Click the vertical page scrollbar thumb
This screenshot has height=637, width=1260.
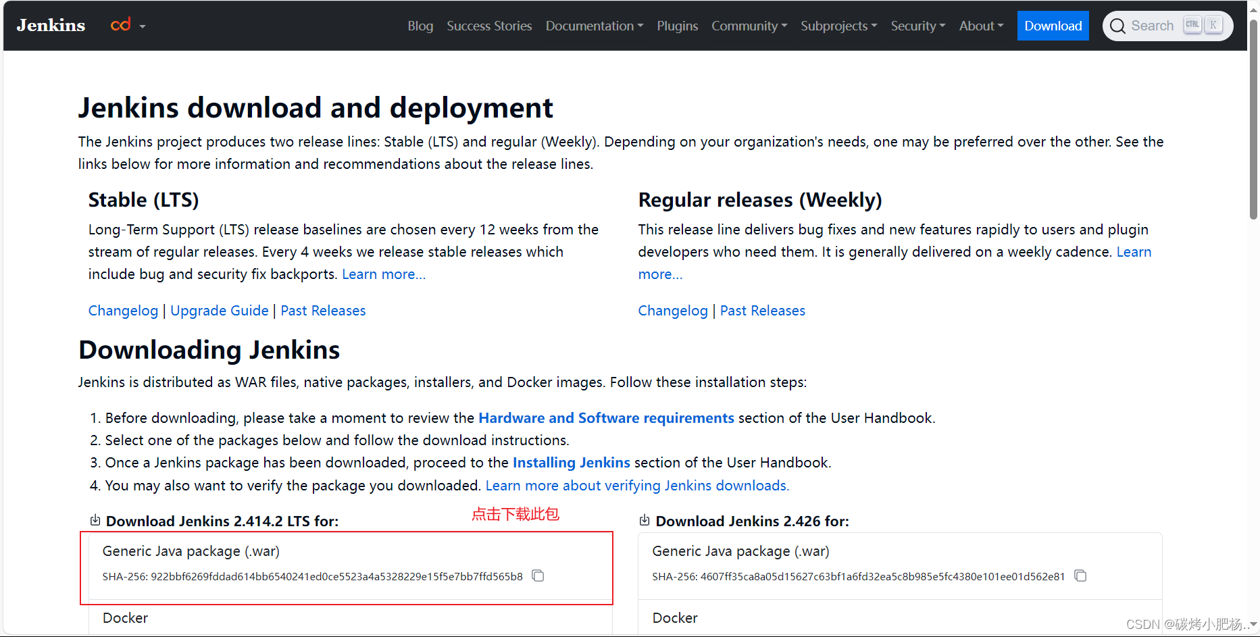[x=1253, y=120]
